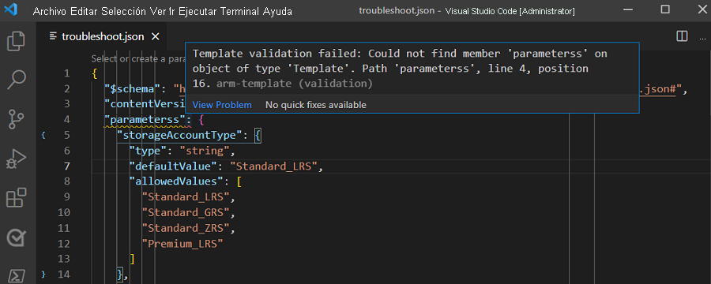Open the Terminal menu
Viewport: 711px width, 284px height.
[240, 11]
